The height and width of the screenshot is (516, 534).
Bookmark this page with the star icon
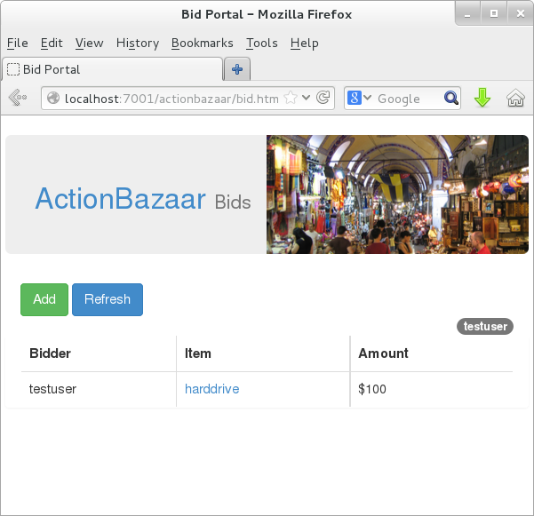[x=291, y=98]
